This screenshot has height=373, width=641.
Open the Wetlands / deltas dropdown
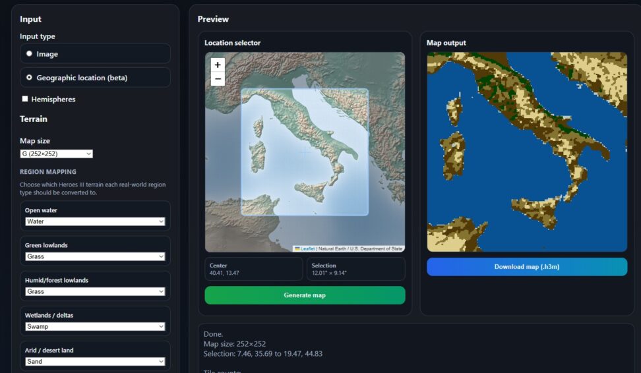95,327
